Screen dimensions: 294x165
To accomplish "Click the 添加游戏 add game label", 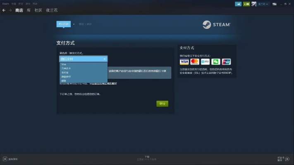I will [13, 159].
